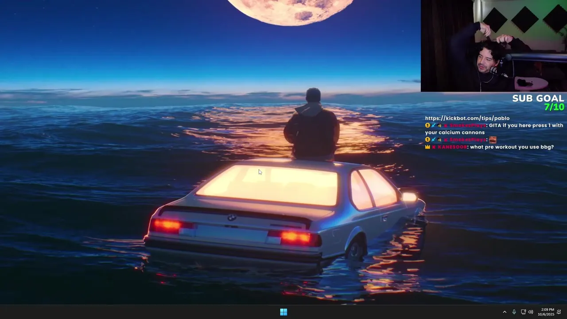567x319 pixels.
Task: Open the speaker volume tray icon
Action: (x=531, y=312)
